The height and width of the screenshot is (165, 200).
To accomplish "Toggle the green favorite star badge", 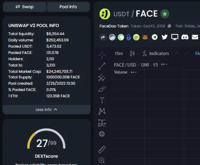I will point(165,14).
